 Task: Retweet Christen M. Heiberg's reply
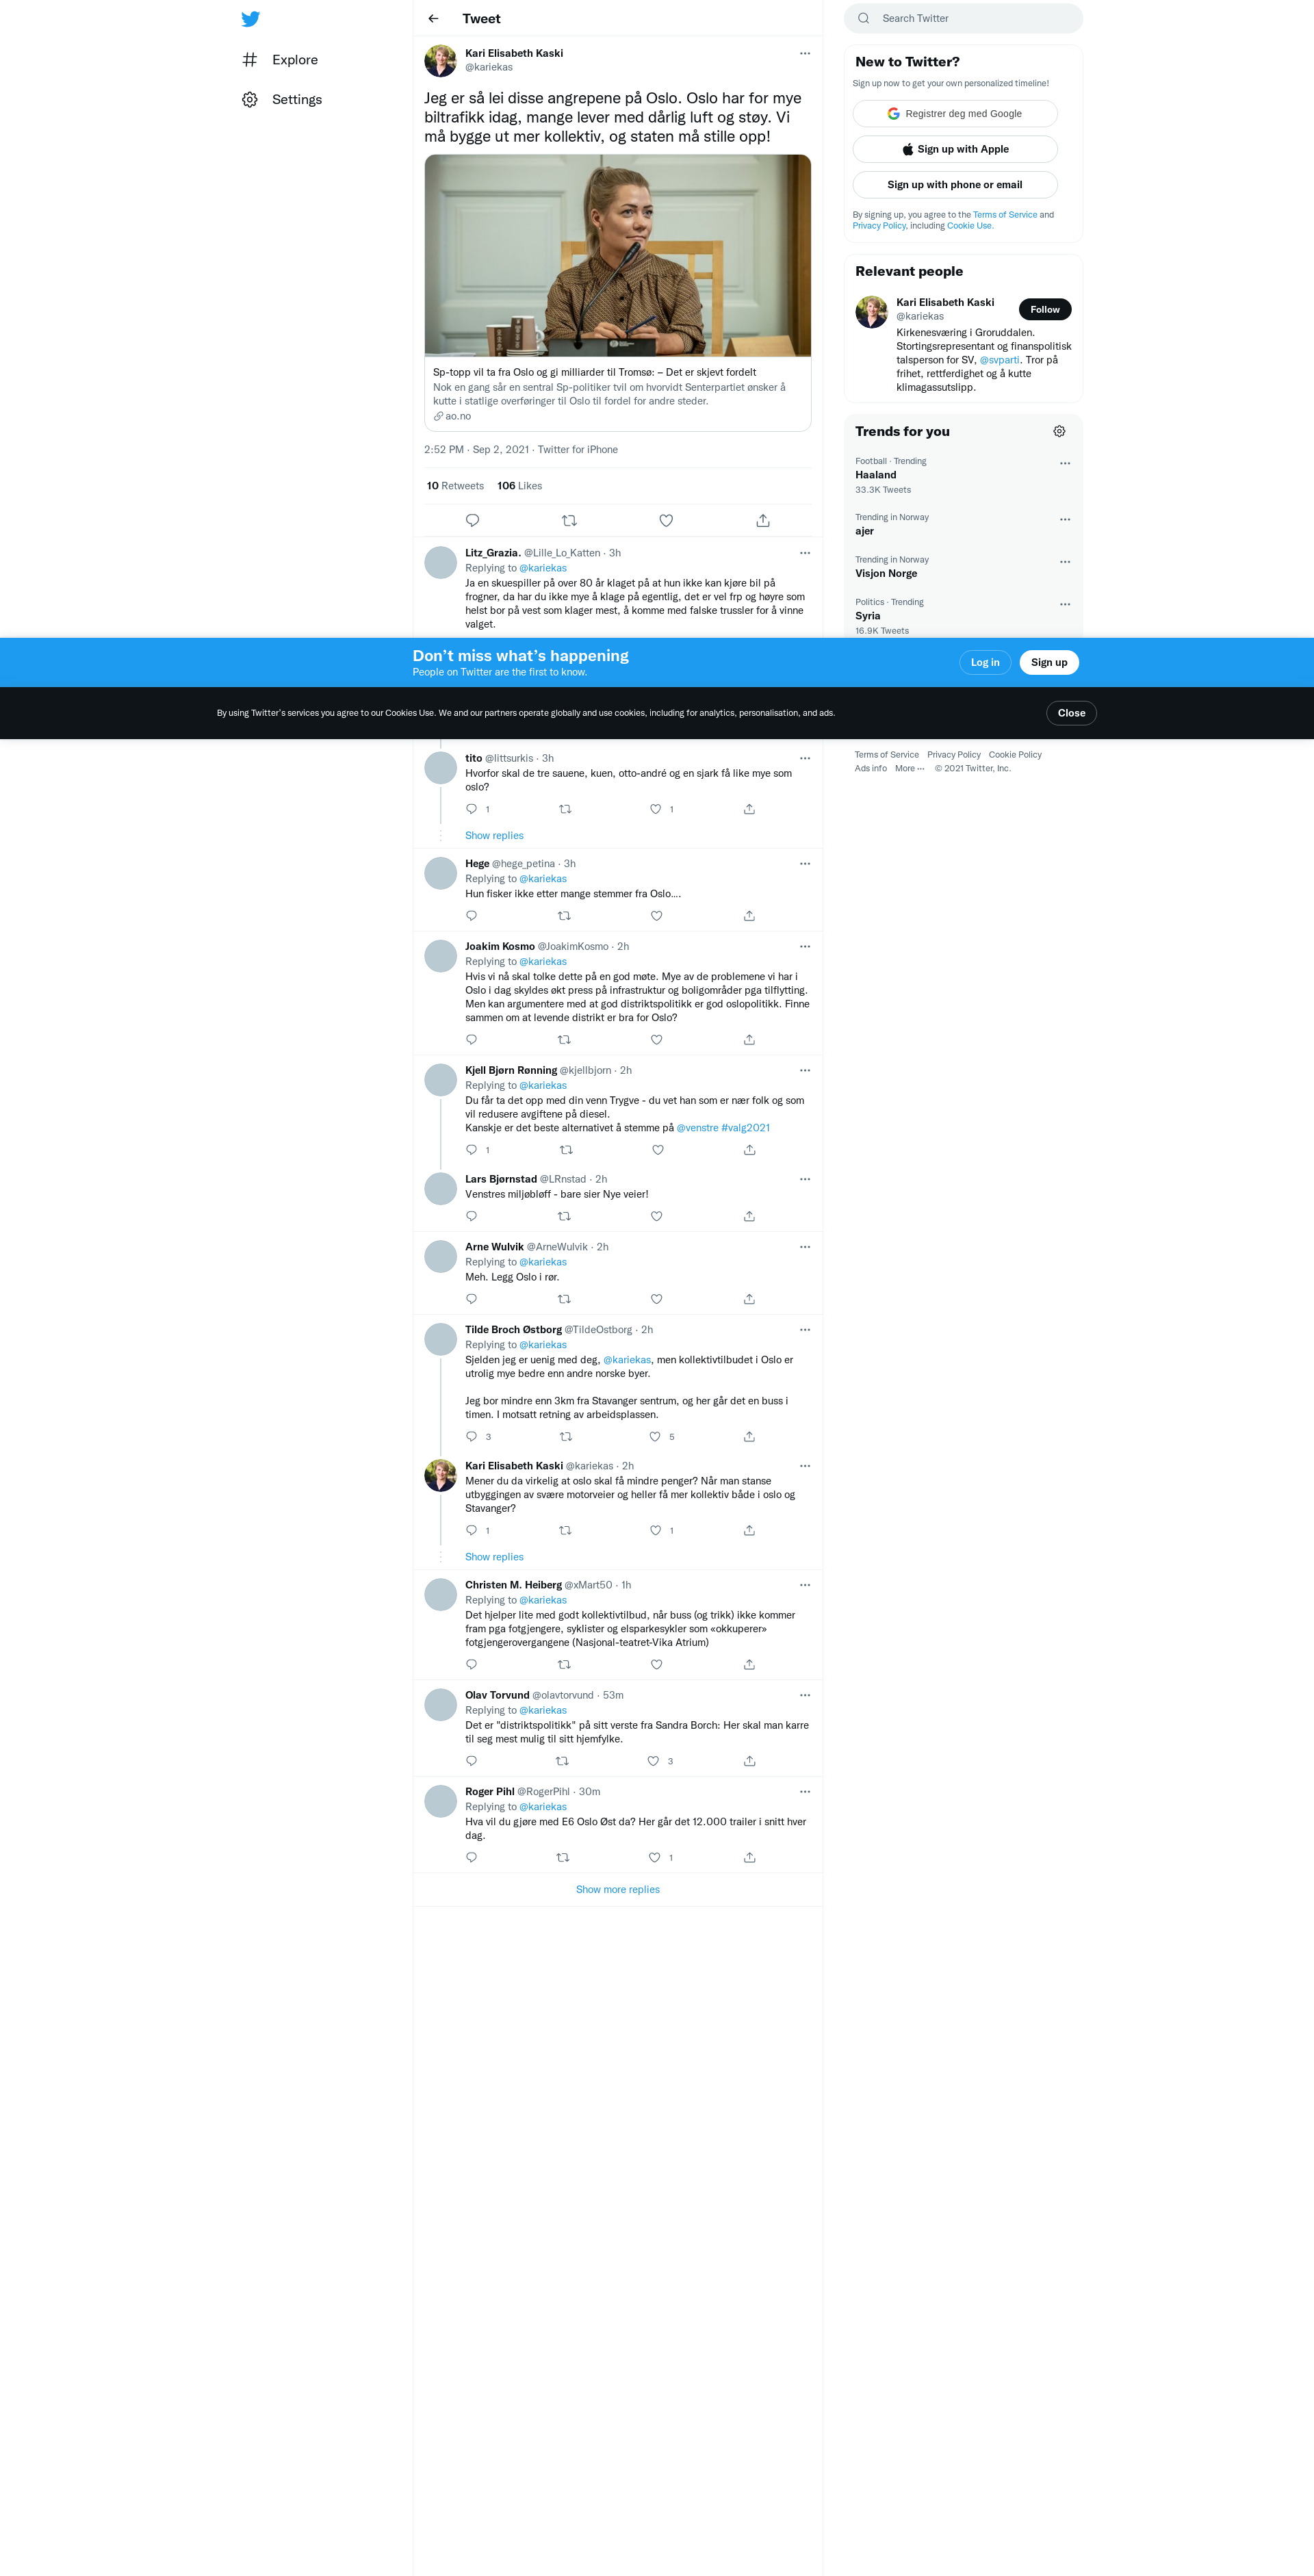(564, 1666)
